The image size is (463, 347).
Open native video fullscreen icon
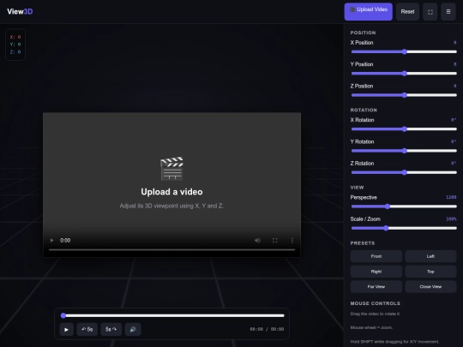[274, 240]
